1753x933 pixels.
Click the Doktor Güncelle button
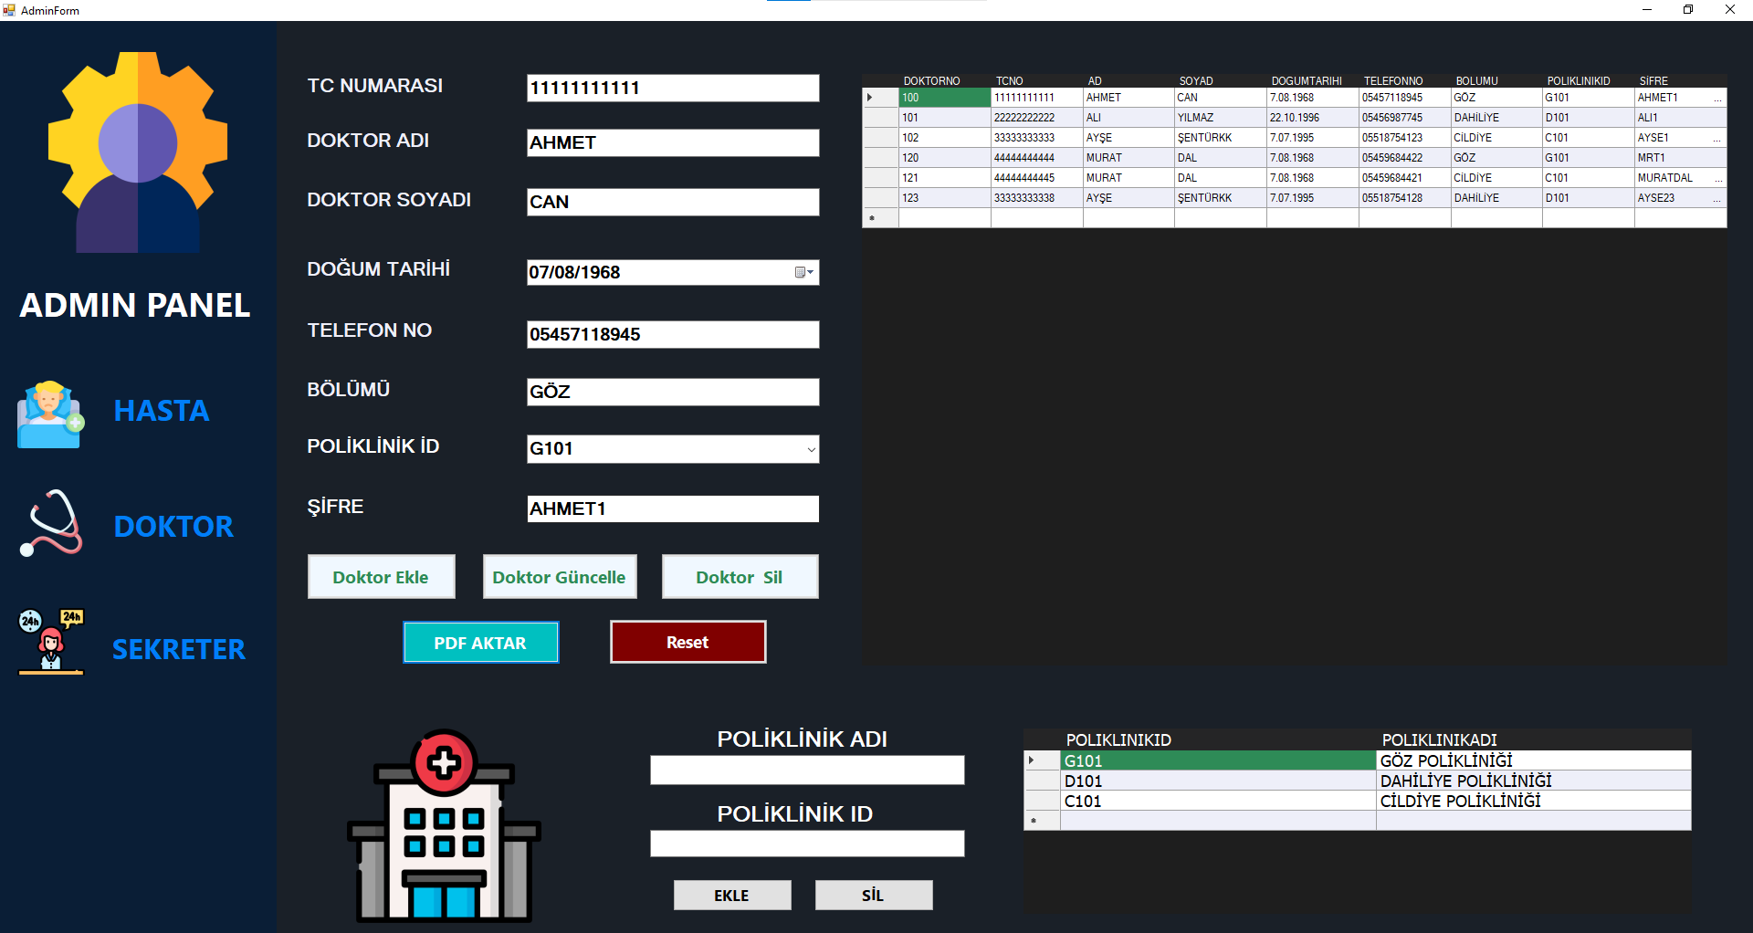tap(559, 577)
